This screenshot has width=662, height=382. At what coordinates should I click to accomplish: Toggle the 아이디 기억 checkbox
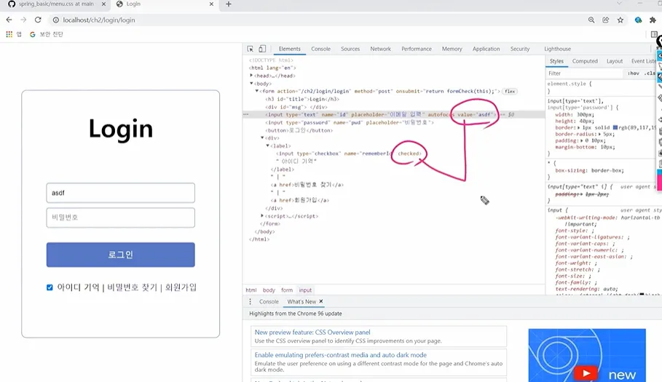click(50, 287)
